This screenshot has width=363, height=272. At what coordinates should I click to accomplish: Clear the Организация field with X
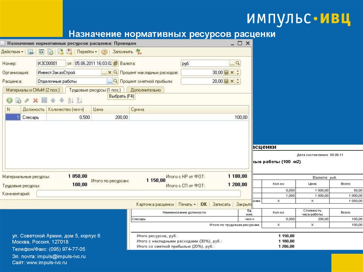coord(110,72)
